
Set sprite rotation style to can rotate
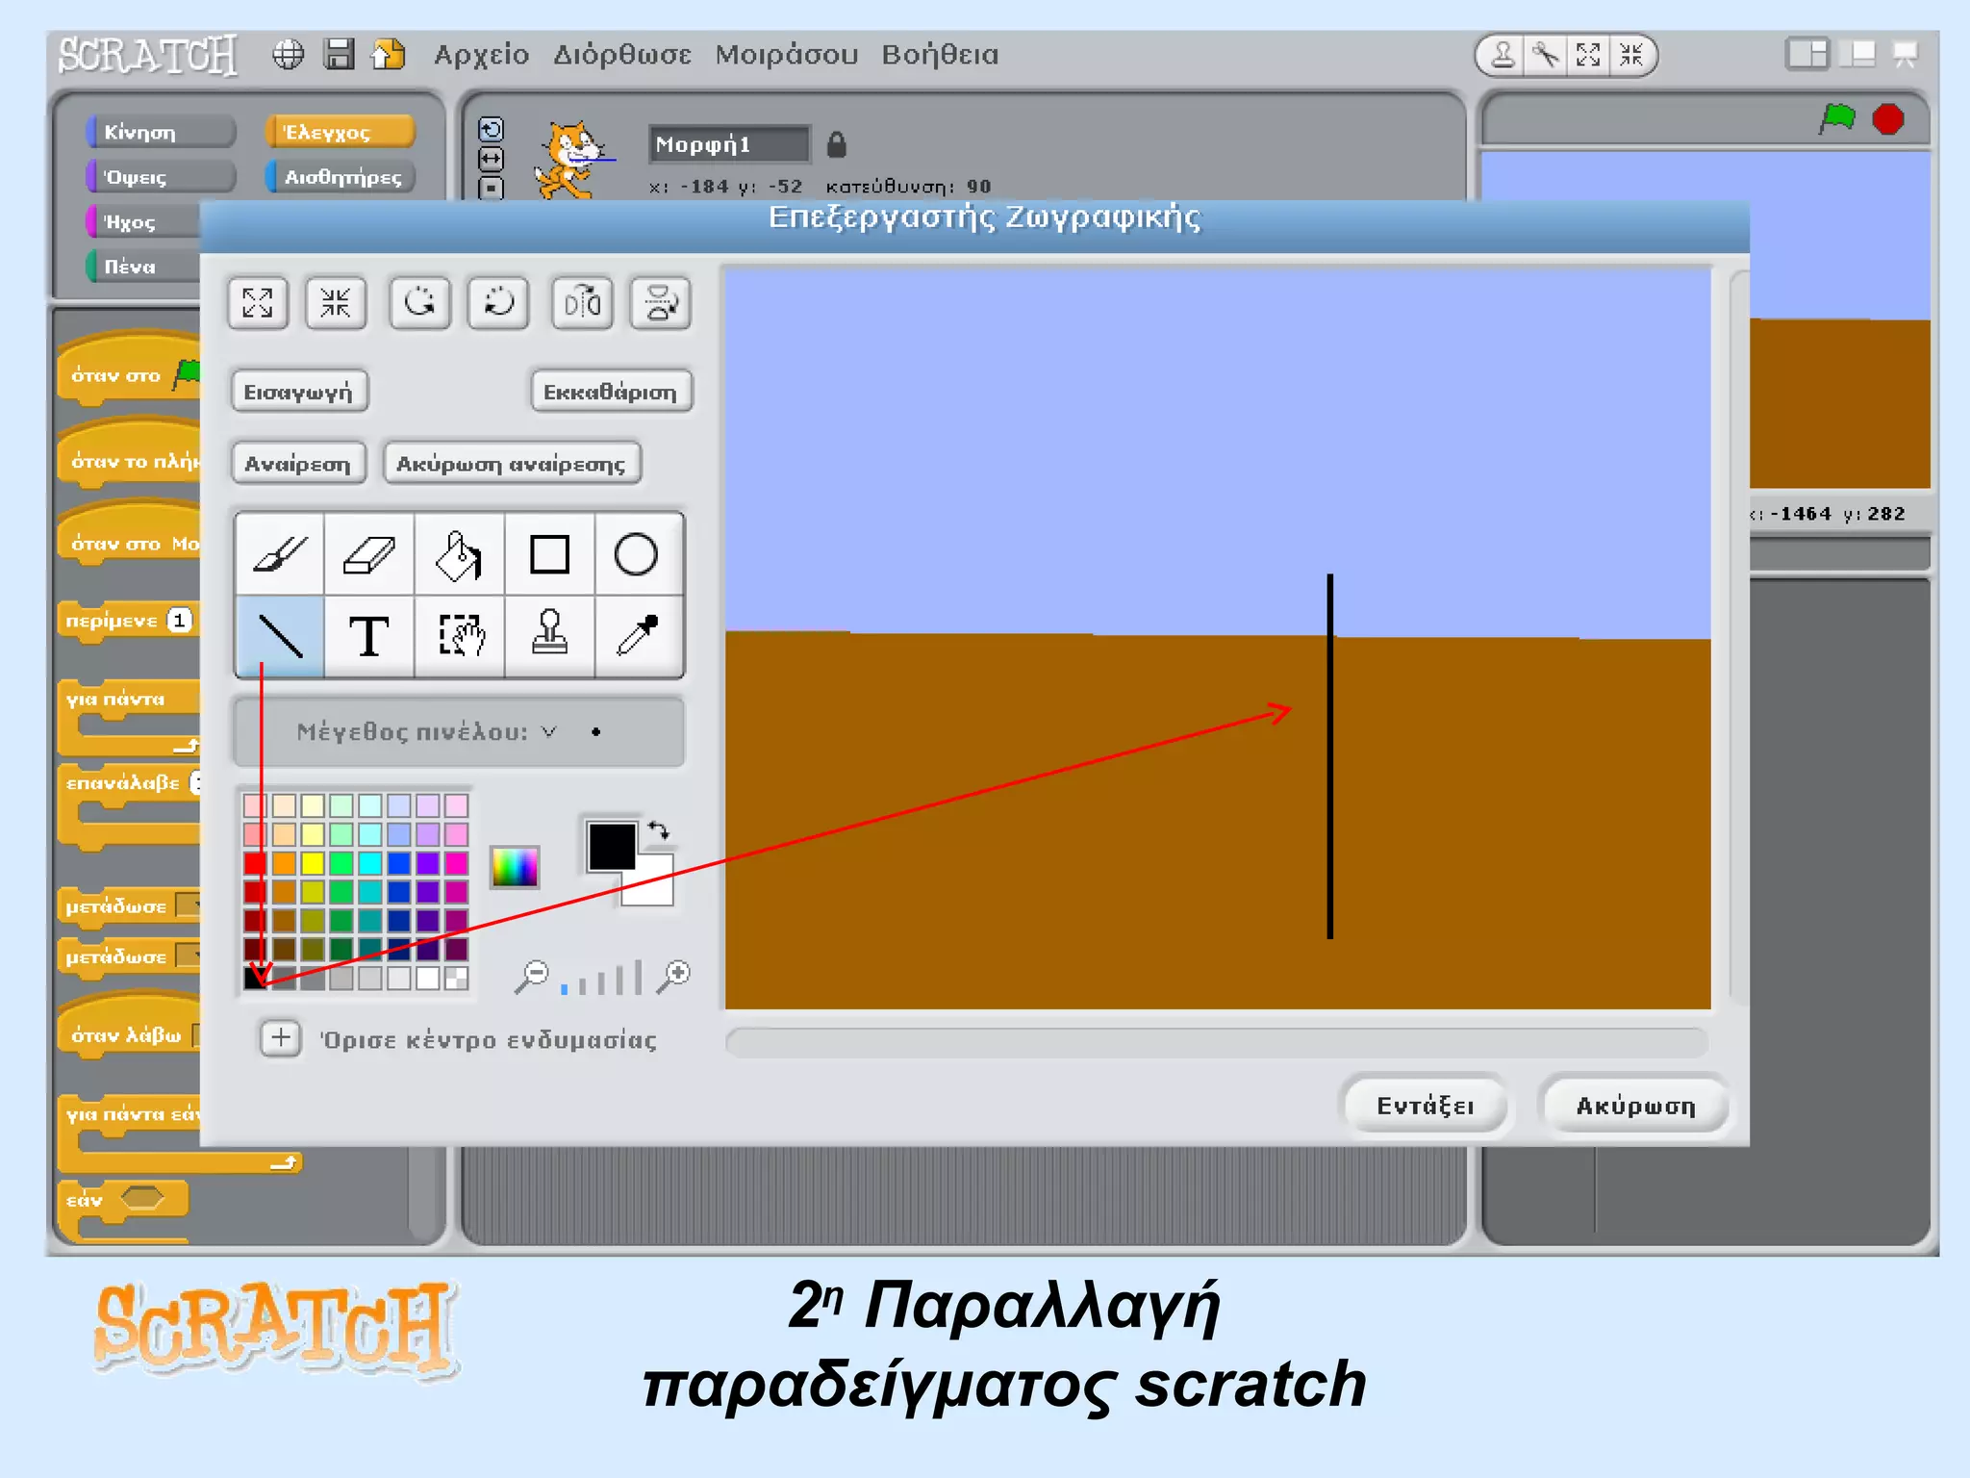tap(491, 129)
